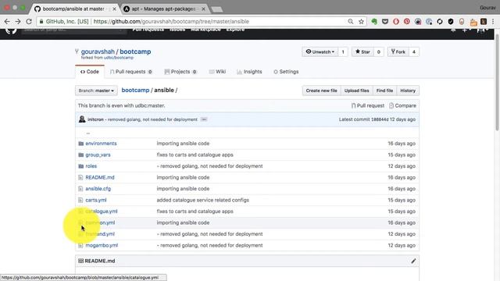Click the Pinterest extension icon
The height and width of the screenshot is (281, 500).
coord(406,22)
